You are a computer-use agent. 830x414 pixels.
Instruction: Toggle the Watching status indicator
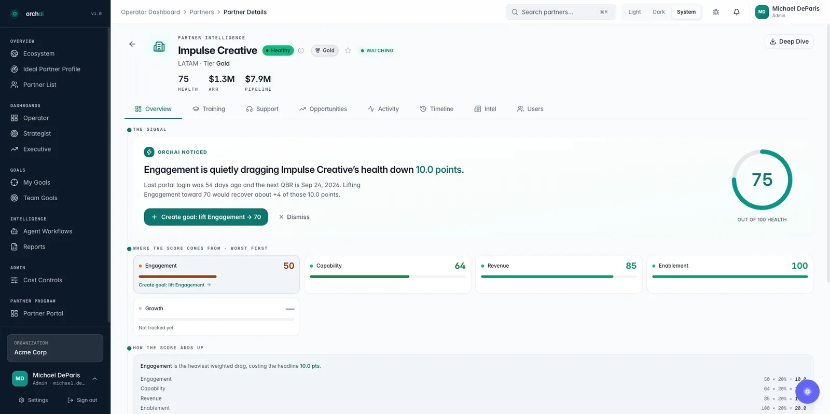[377, 50]
